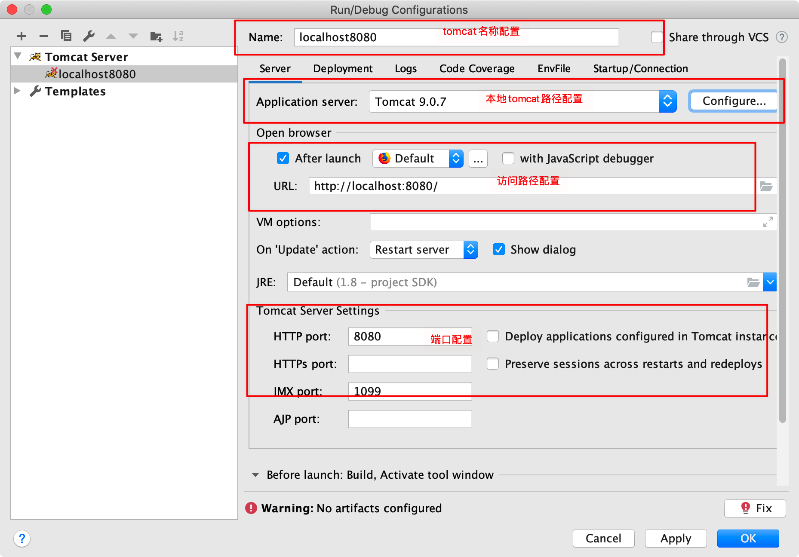Select the Templates tree item label

[75, 91]
